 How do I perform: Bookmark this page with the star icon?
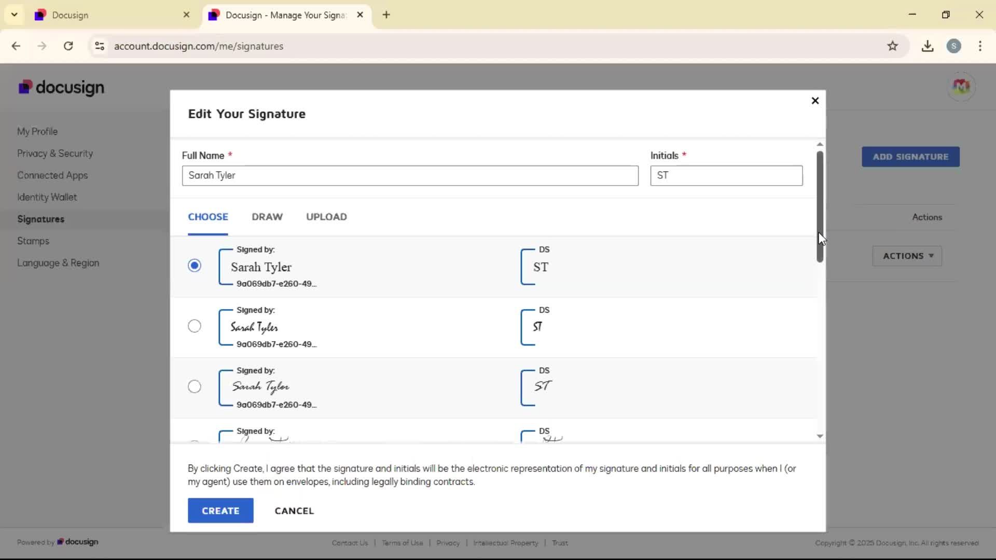point(892,46)
